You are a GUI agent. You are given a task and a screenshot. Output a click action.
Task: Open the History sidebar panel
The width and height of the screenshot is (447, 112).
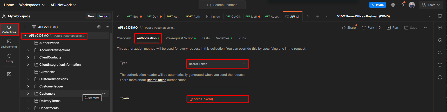coord(9,58)
